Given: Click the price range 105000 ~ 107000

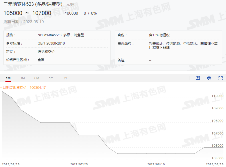Looking at the screenshot, I should pos(27,13).
